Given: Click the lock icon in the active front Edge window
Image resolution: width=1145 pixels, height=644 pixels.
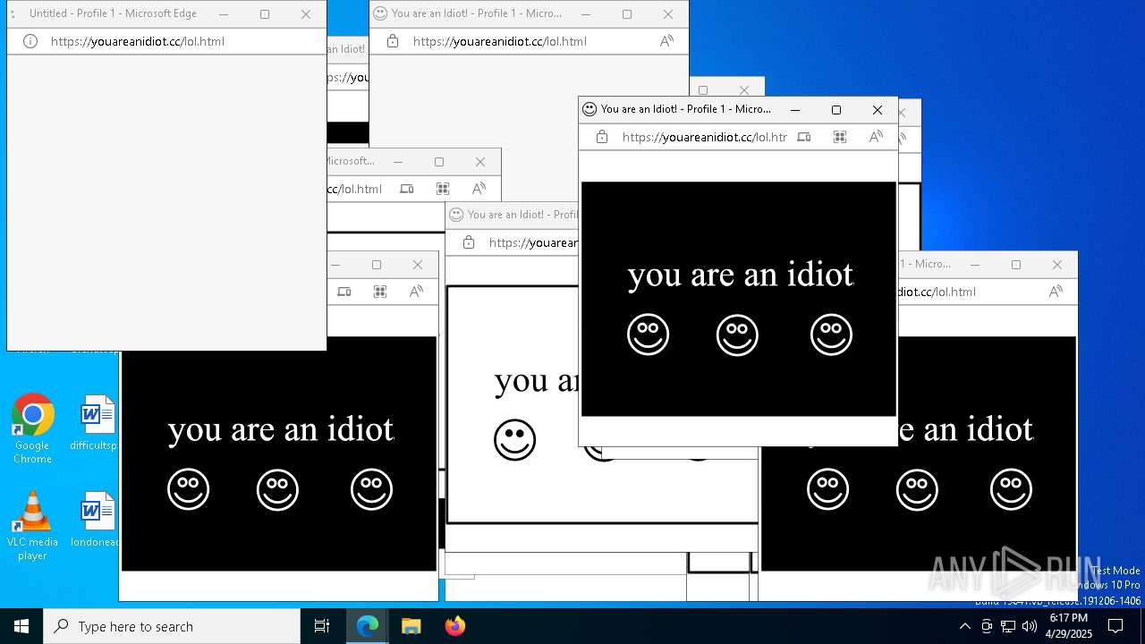Looking at the screenshot, I should point(602,137).
